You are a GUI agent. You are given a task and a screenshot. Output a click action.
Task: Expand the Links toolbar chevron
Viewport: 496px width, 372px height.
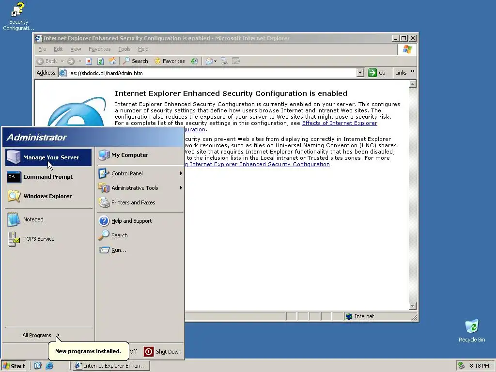coord(413,72)
